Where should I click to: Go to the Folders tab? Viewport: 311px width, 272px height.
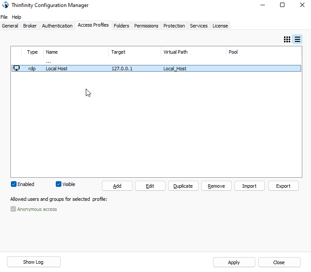(x=122, y=26)
